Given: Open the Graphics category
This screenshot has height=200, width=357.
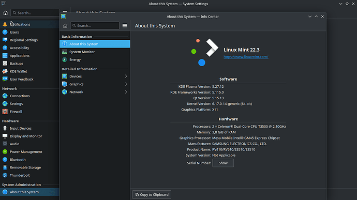Looking at the screenshot, I should tap(95, 84).
